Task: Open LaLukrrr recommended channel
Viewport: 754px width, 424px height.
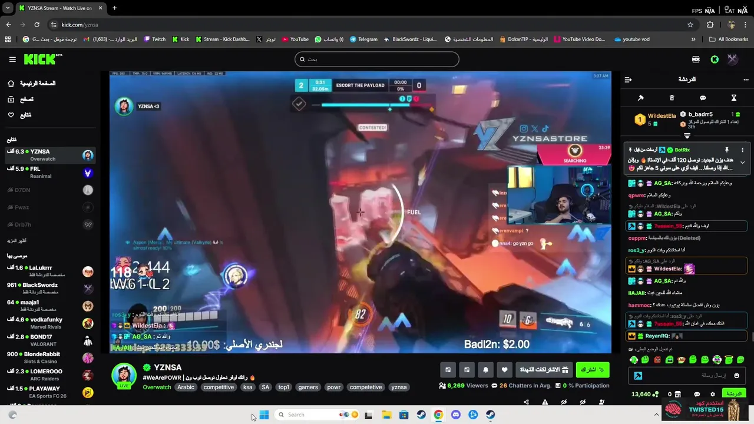Action: pyautogui.click(x=50, y=271)
